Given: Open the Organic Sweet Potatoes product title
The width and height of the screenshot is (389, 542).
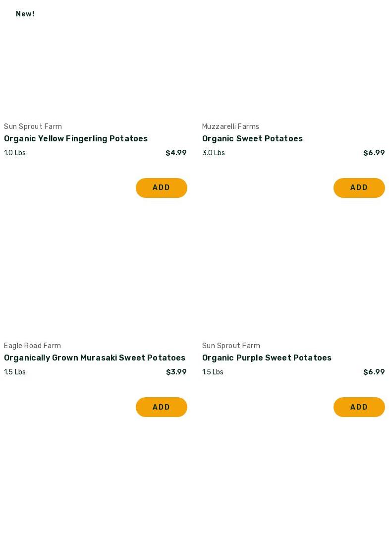Looking at the screenshot, I should click(252, 139).
